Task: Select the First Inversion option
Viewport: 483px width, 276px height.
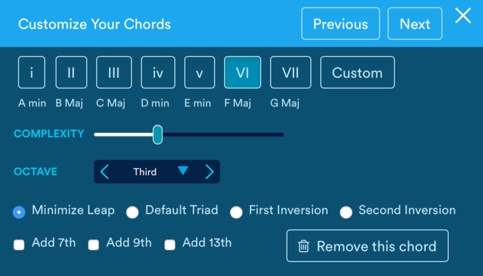Action: 236,212
